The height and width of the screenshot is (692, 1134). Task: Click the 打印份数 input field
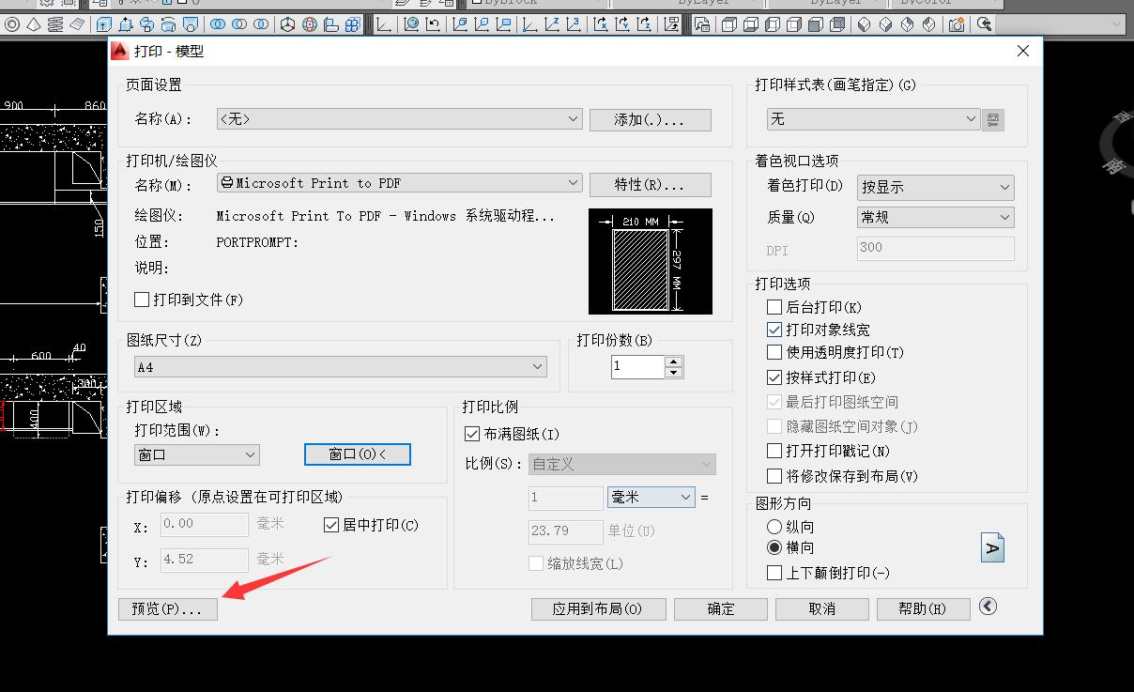[637, 366]
